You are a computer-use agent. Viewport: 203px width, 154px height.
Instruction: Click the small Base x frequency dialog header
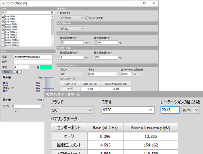[x=116, y=84]
